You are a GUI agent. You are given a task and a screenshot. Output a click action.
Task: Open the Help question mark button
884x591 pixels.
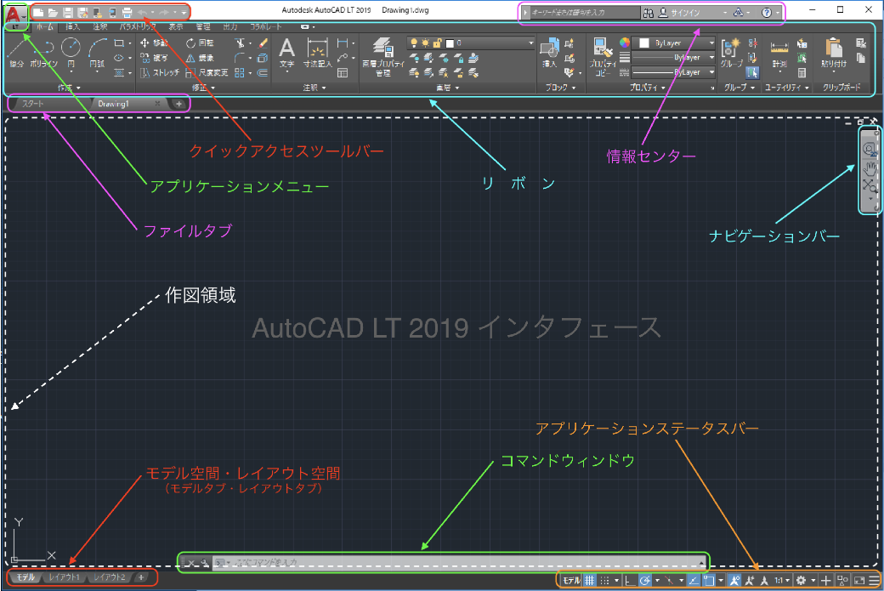[766, 13]
